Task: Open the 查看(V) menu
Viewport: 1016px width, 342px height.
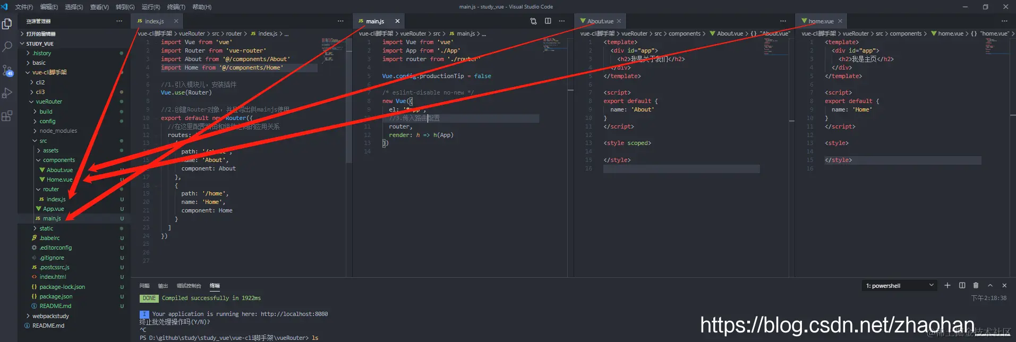Action: coord(99,7)
